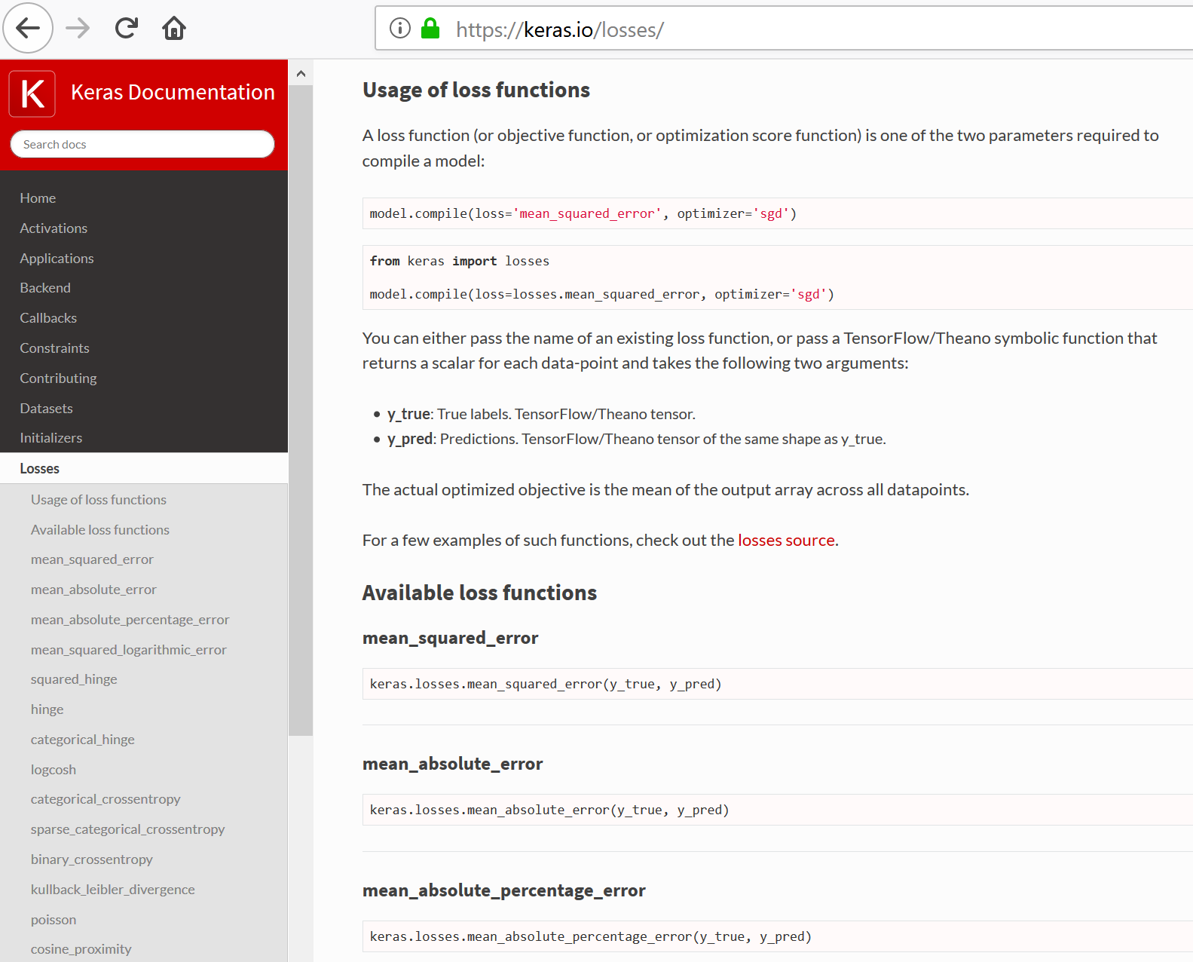
Task: Click the y_pred bullet description
Action: click(x=636, y=440)
